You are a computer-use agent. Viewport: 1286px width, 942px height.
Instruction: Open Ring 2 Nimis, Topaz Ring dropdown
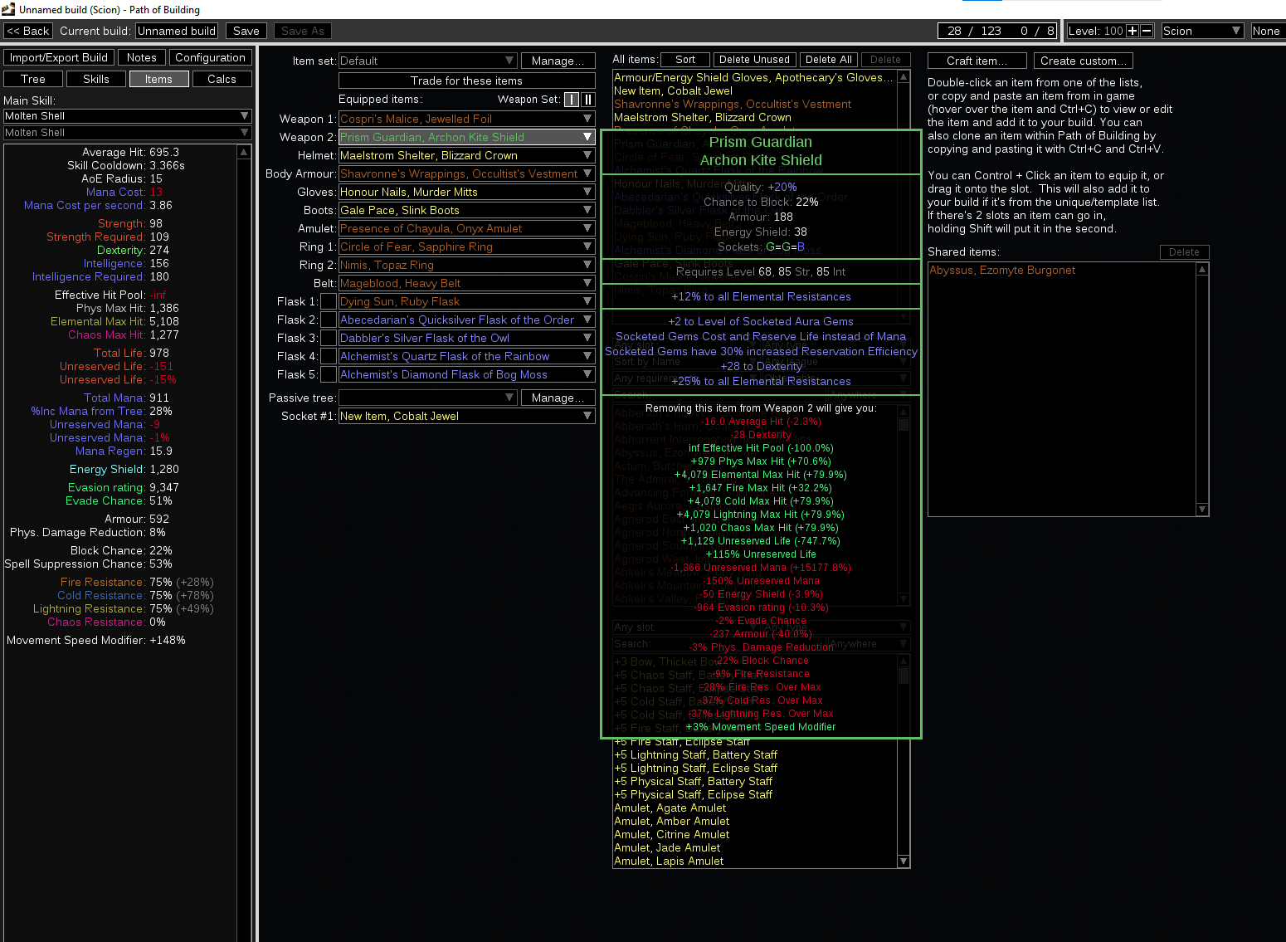coord(467,265)
